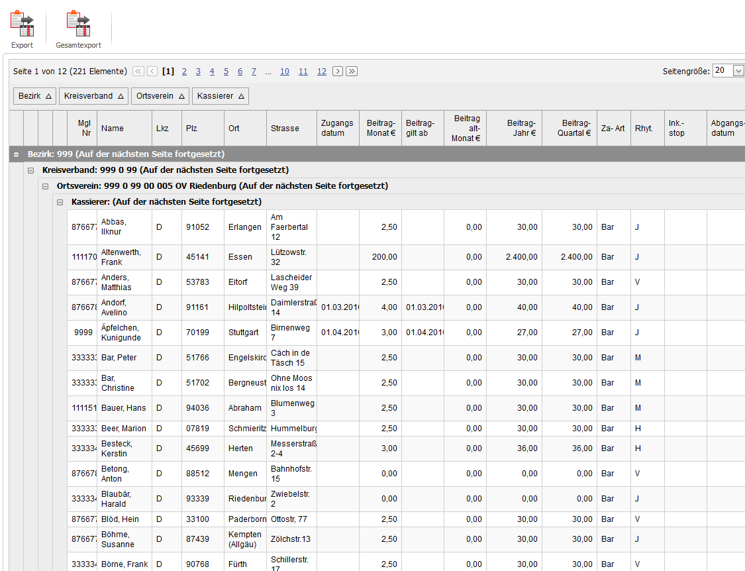Click the Mgl Nr column header
Image resolution: width=745 pixels, height=571 pixels.
pos(82,129)
